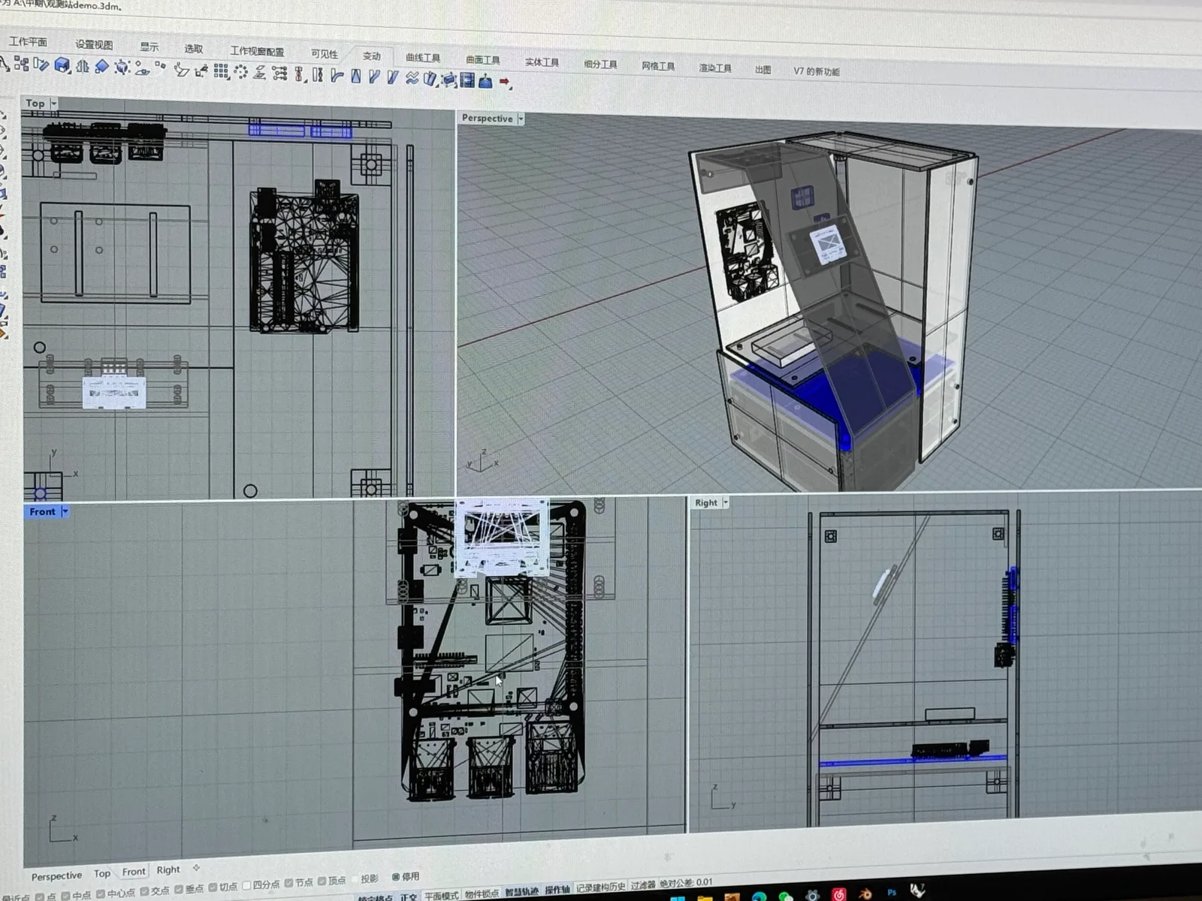
Task: Select the Taper tool icon
Action: 356,76
